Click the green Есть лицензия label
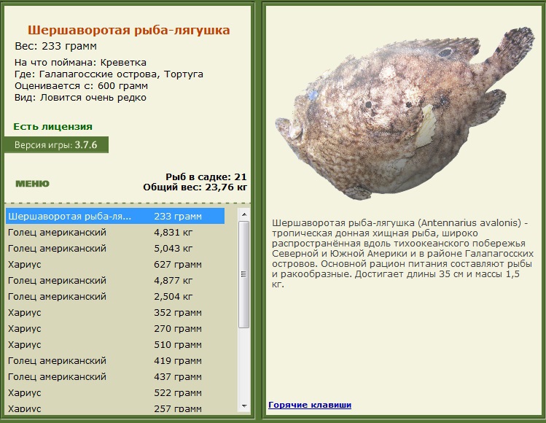Image resolution: width=546 pixels, height=423 pixels. [x=53, y=126]
